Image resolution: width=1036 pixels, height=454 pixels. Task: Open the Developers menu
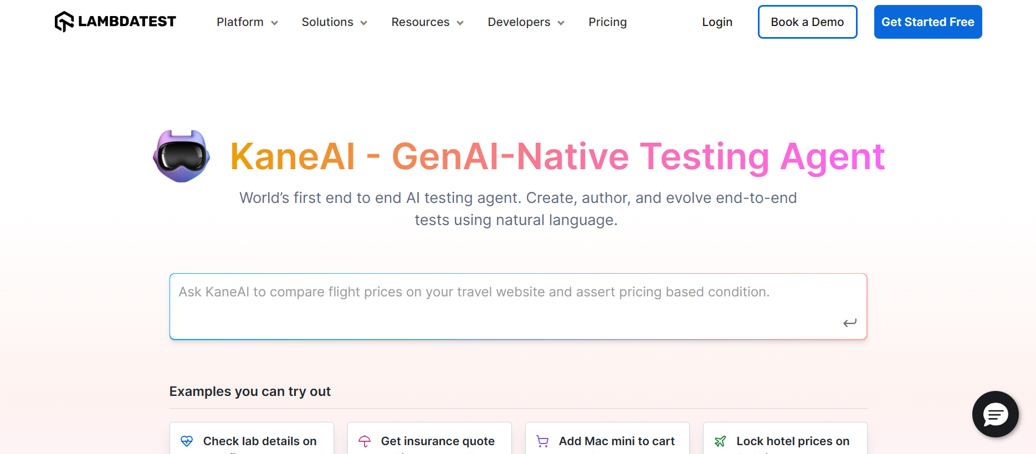pyautogui.click(x=519, y=22)
